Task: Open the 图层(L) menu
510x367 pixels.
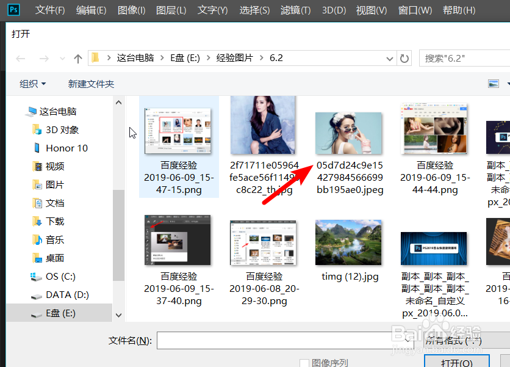Action: (x=171, y=10)
